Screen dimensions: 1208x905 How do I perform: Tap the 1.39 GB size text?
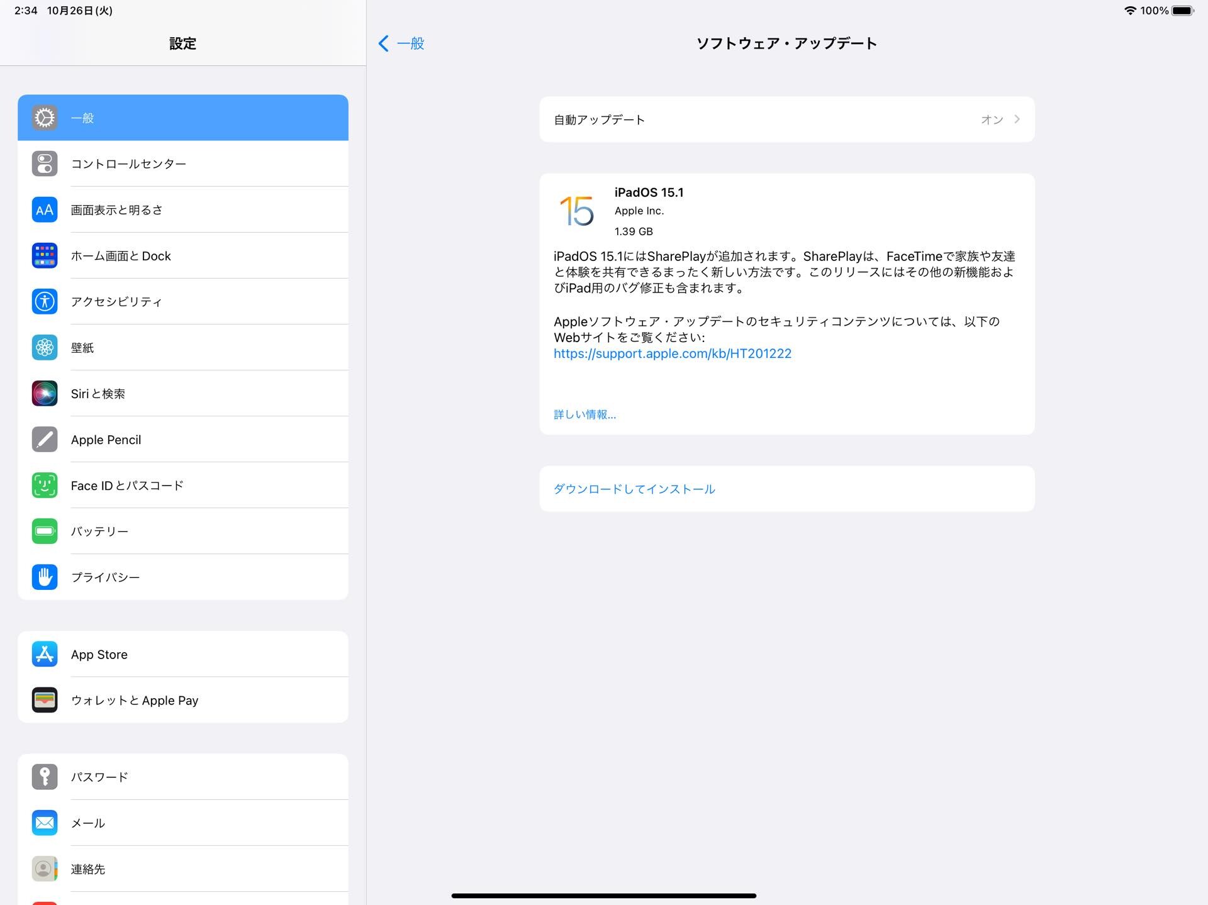(634, 231)
